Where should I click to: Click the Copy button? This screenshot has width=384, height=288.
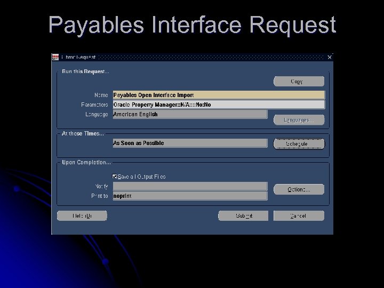pyautogui.click(x=299, y=81)
